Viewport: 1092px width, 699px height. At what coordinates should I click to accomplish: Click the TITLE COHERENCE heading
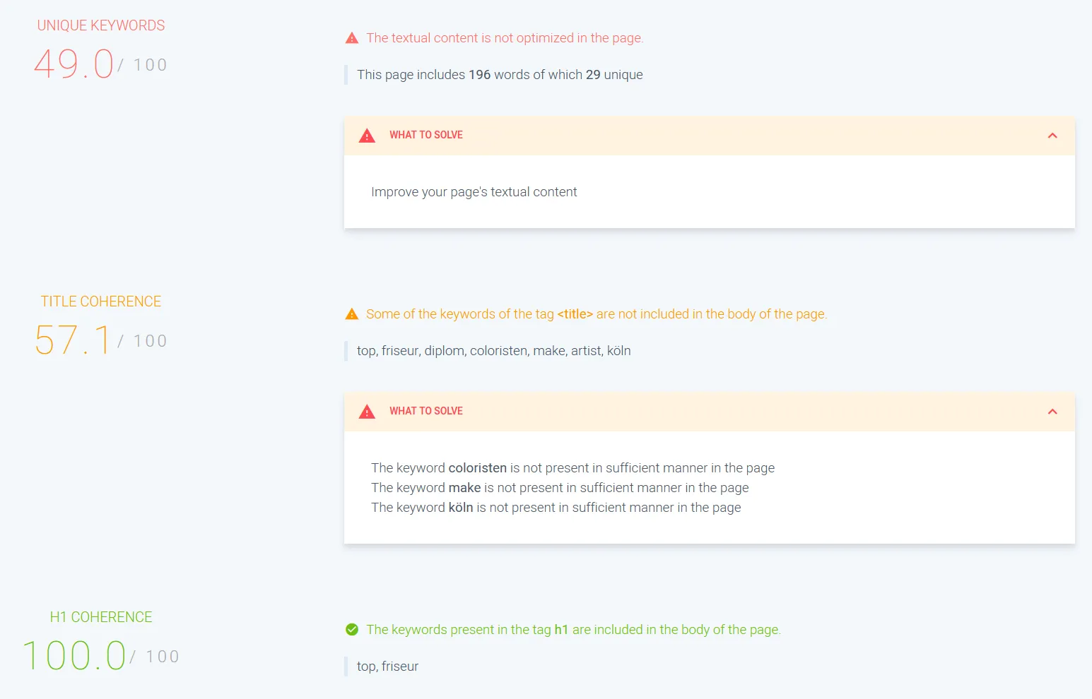tap(101, 301)
